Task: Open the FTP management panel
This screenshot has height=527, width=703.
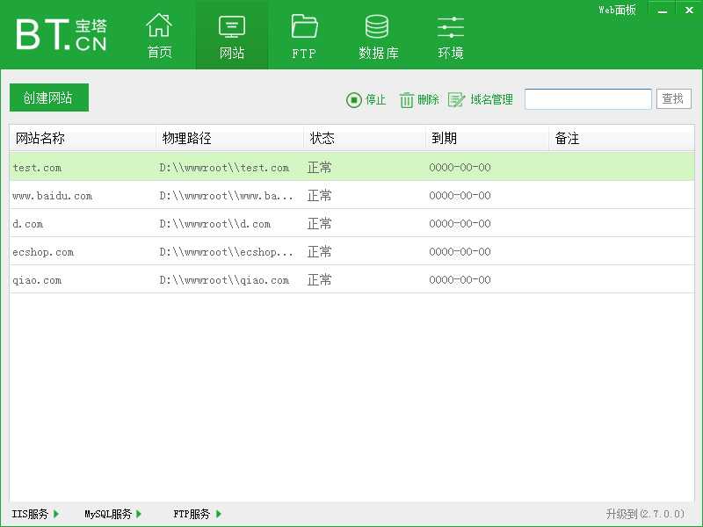Action: tap(303, 34)
